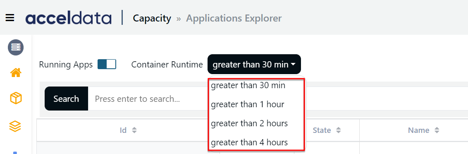Sort table by Name column arrows

437,130
